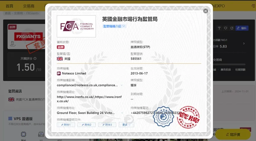Viewport: 256px width, 141px height.
Task: Click the FXGIANTS broker logo
Action: 28,36
